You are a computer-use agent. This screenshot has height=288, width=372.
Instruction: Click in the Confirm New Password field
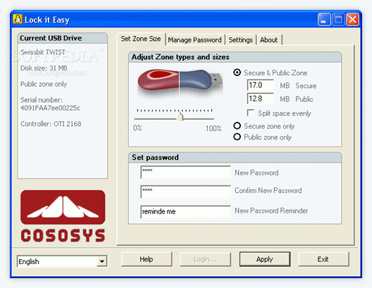(x=185, y=192)
